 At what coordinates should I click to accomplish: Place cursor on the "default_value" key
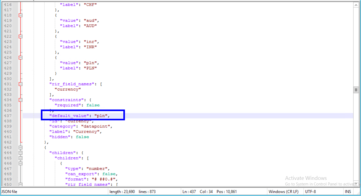(x=69, y=116)
